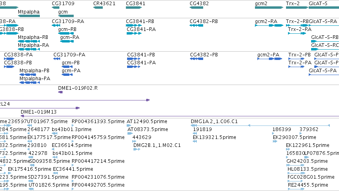The height and width of the screenshot is (191, 339).
Task: Click the AT08373.5prime EST
Action: point(130,133)
